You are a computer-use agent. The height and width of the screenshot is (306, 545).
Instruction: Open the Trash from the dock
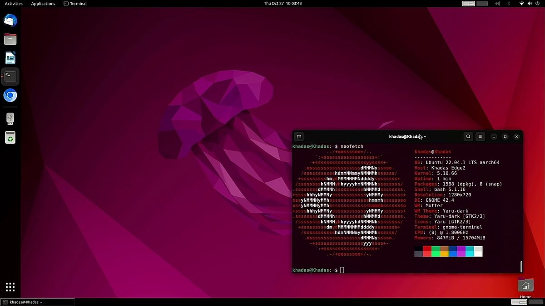click(10, 137)
